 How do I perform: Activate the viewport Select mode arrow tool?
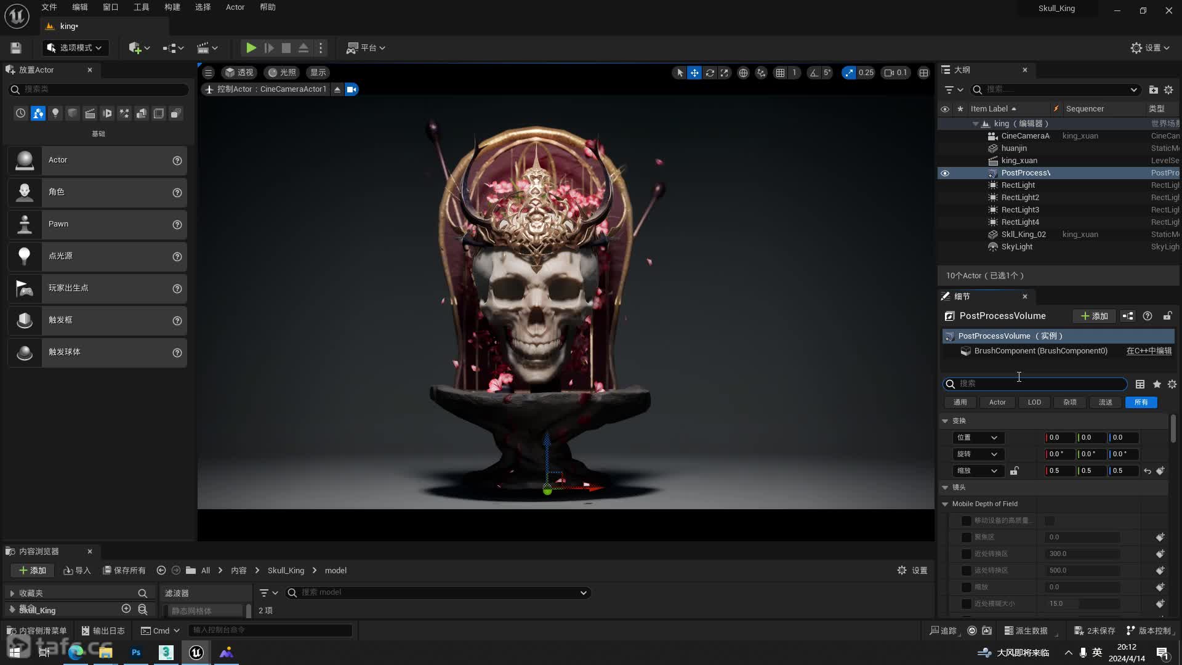point(680,73)
